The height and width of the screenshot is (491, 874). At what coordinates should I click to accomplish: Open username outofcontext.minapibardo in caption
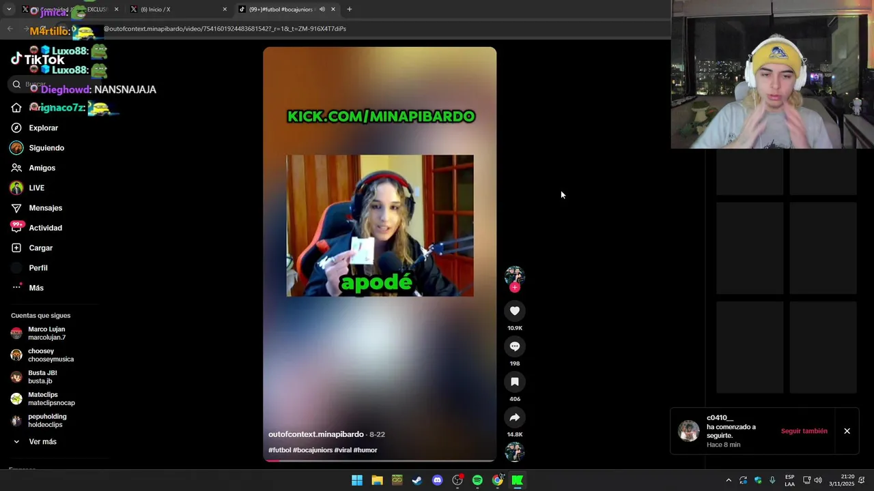(x=316, y=434)
